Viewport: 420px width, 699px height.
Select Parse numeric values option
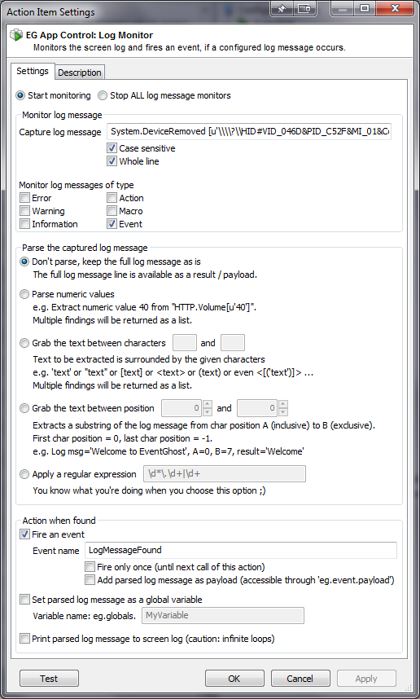(x=25, y=294)
